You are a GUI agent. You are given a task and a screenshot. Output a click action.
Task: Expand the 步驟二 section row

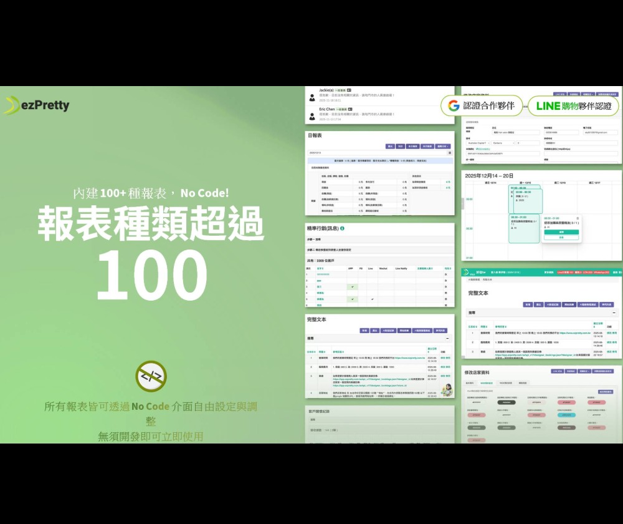pyautogui.click(x=379, y=250)
